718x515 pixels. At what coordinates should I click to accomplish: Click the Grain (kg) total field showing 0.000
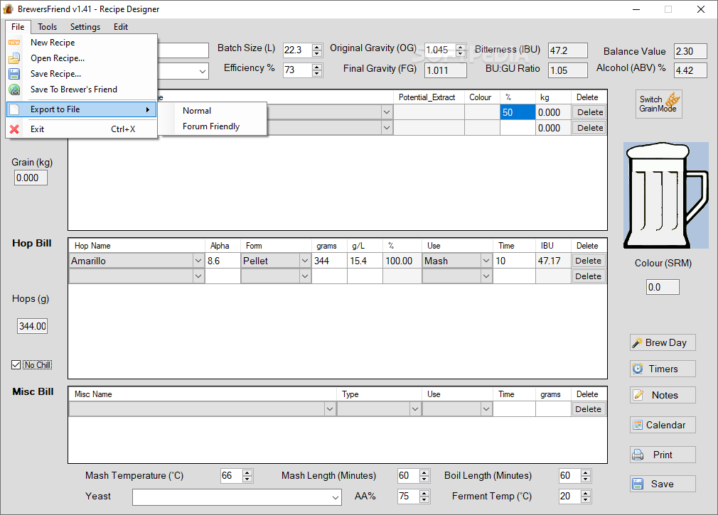coord(31,178)
